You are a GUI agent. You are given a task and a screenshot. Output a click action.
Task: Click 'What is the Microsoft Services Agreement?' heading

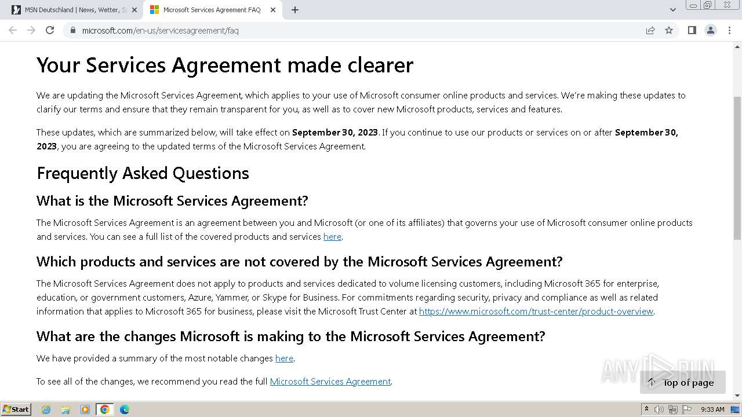[x=172, y=200]
